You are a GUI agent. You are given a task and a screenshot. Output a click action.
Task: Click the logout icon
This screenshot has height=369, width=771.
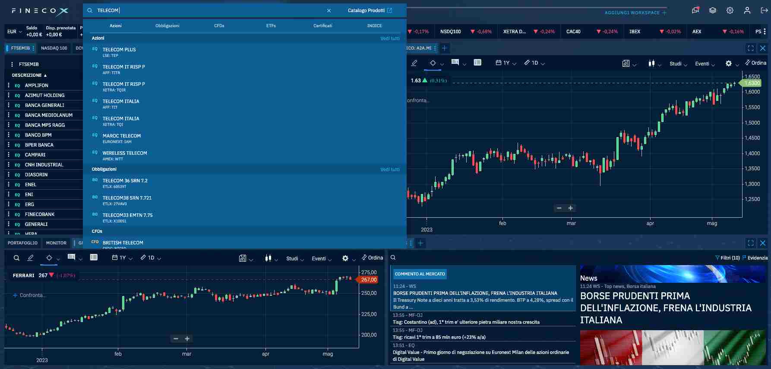point(764,11)
